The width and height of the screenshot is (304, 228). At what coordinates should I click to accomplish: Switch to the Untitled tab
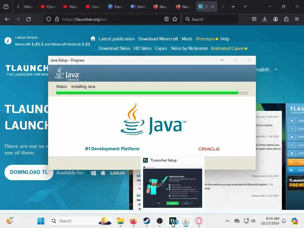pos(138,7)
